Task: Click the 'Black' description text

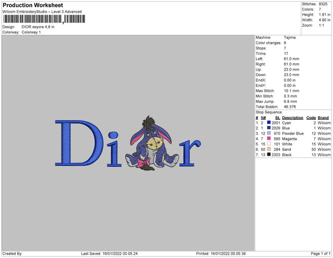Action: [287, 155]
